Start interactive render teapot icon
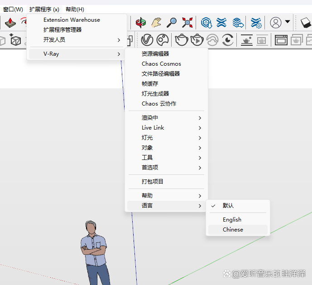This screenshot has height=285, width=312. pos(197,40)
